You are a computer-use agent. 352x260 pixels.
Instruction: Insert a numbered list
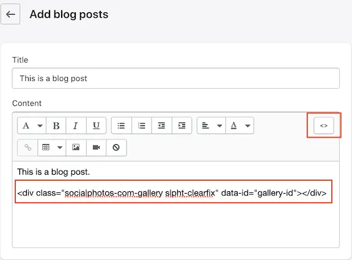[142, 125]
